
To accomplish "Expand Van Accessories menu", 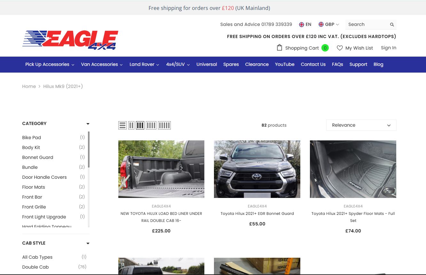I will pyautogui.click(x=102, y=65).
